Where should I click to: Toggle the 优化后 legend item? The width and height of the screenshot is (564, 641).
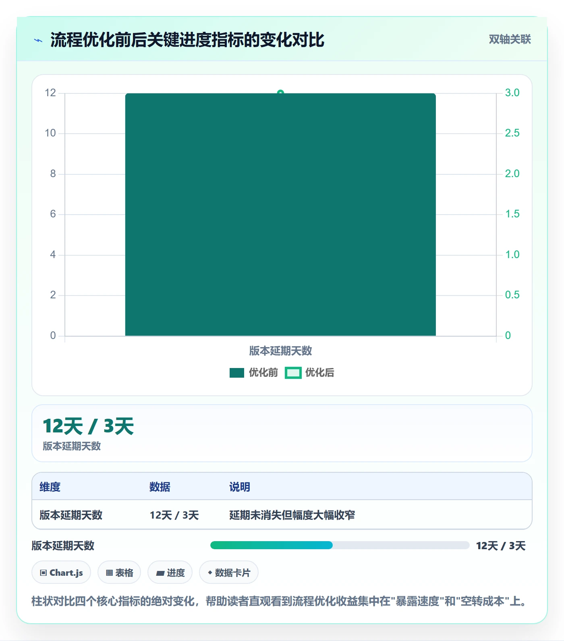point(309,373)
